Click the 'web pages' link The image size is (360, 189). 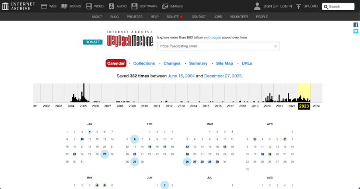click(x=213, y=37)
